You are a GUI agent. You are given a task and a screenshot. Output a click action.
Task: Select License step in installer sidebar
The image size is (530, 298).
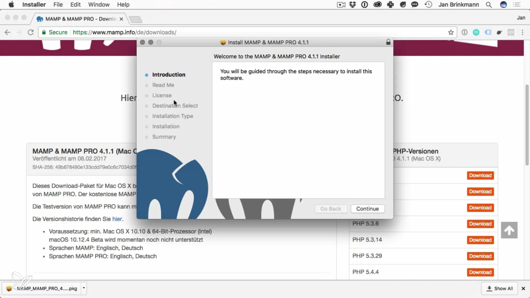point(162,95)
